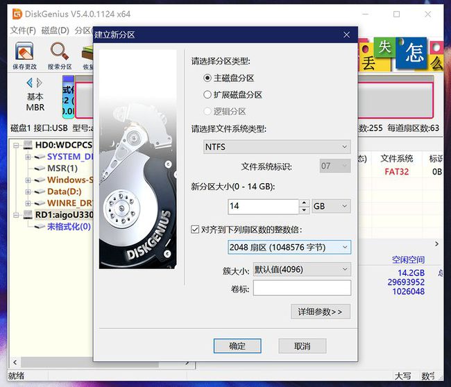451x387 pixels.
Task: Click the HD0:WDCPCS disk icon in tree
Action: (28, 145)
